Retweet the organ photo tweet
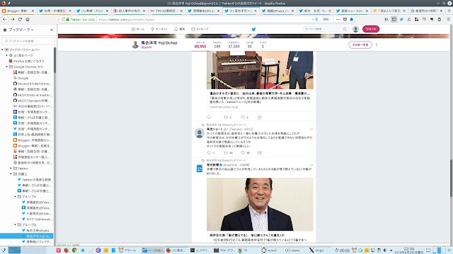Image resolution: width=453 pixels, height=254 pixels. (x=226, y=117)
